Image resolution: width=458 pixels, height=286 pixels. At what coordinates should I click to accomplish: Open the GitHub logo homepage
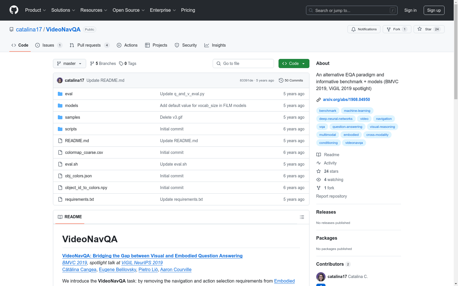14,10
